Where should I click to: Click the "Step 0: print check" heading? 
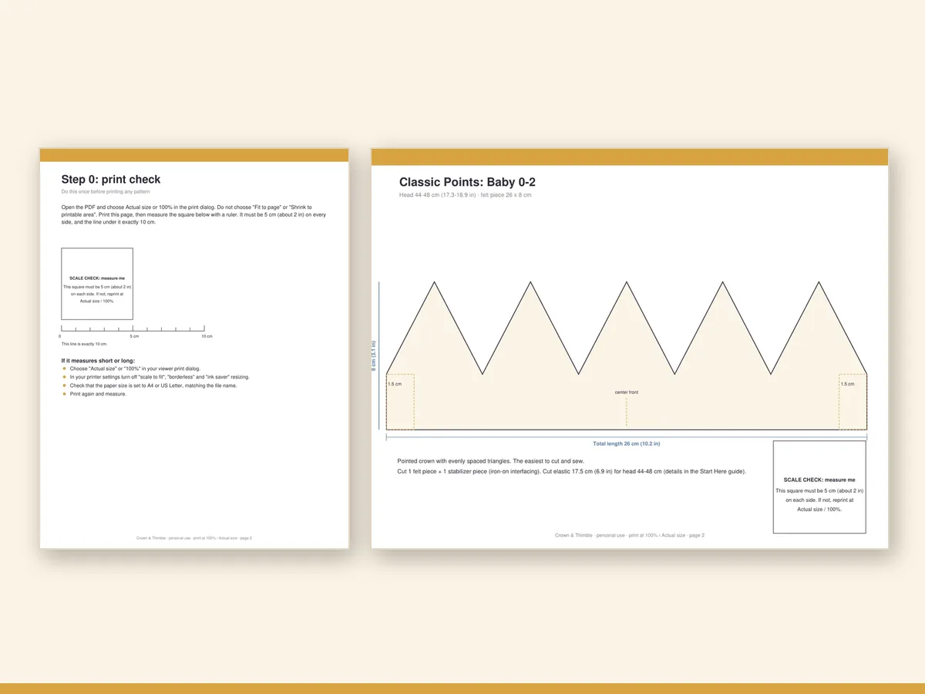(x=111, y=180)
